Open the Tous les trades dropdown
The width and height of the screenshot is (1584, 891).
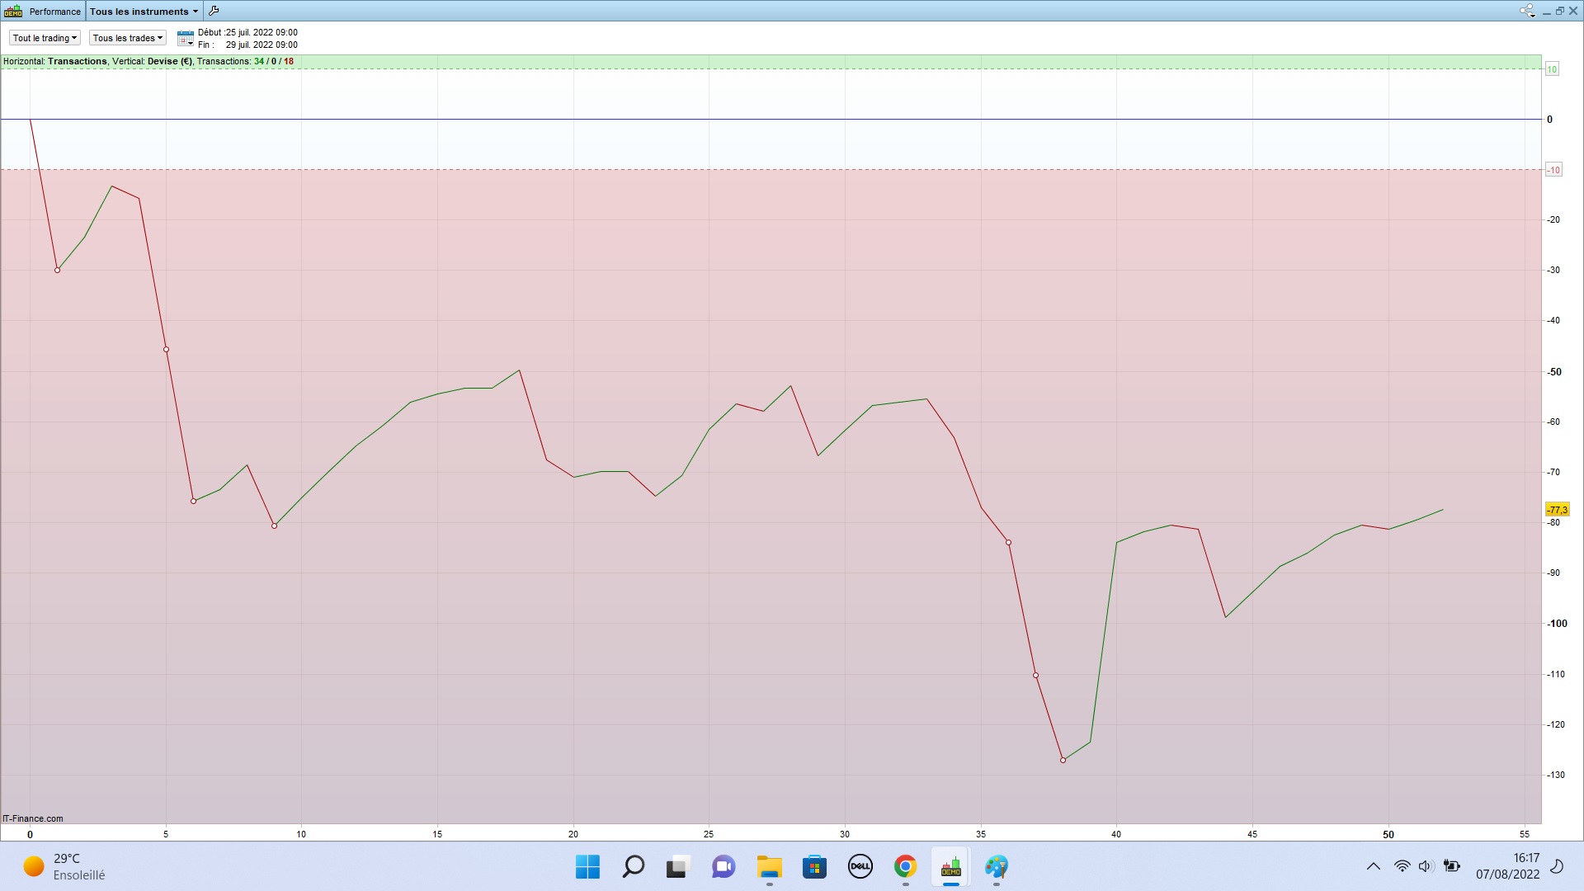(127, 38)
